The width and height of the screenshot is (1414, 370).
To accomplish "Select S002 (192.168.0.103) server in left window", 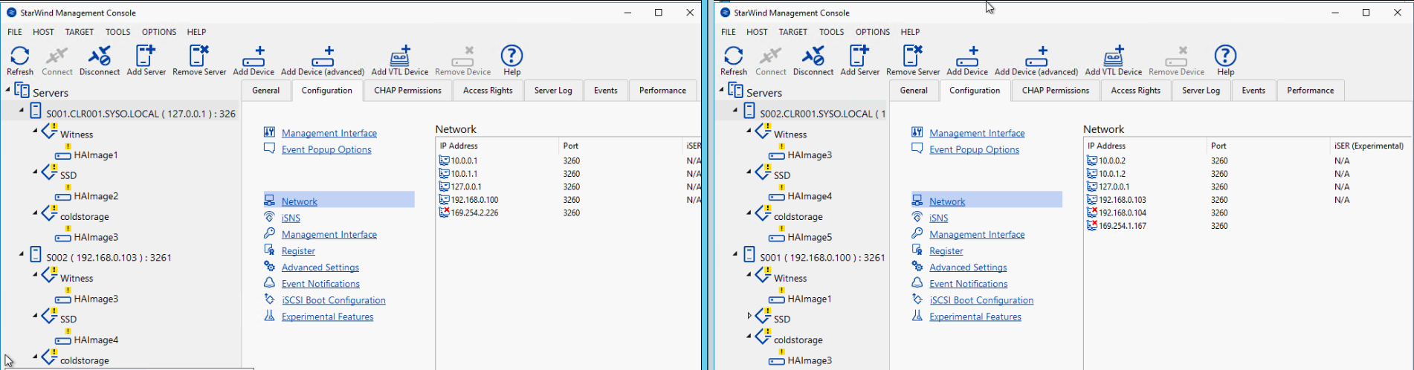I will click(x=109, y=258).
